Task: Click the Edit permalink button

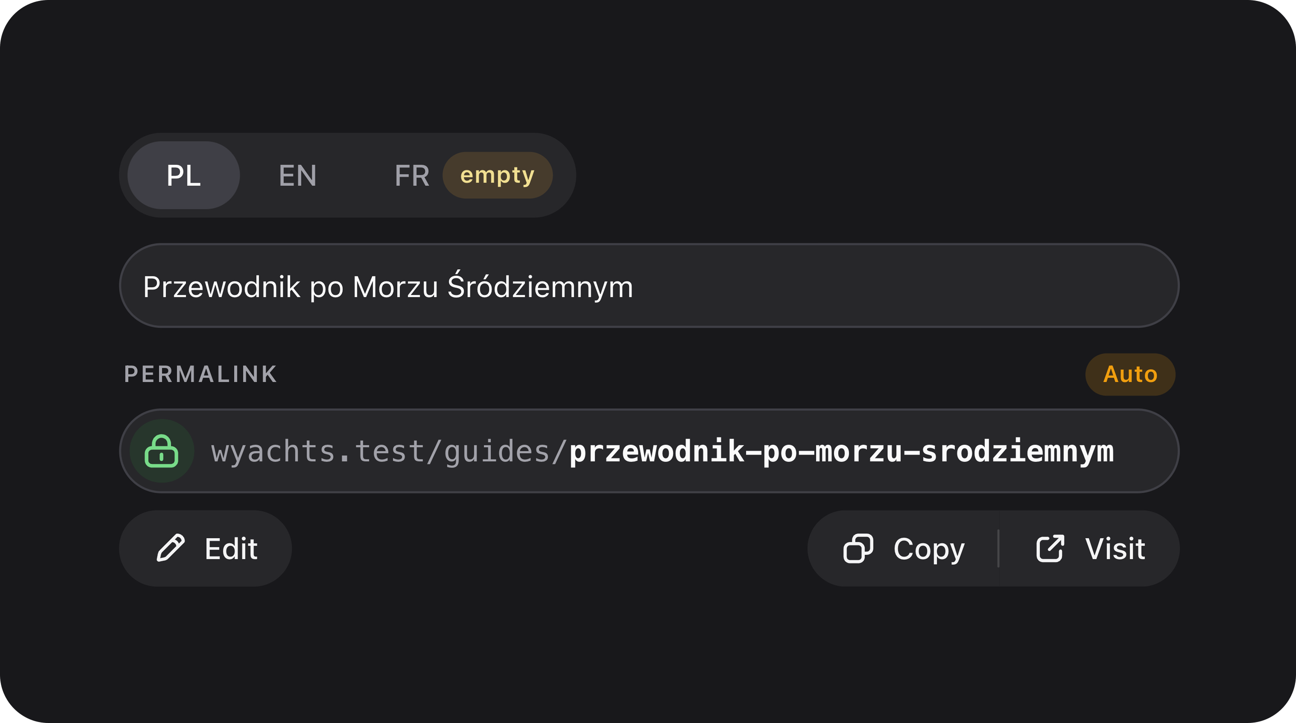Action: [205, 548]
